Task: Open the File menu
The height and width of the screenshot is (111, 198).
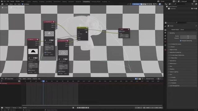Action: pyautogui.click(x=5, y=1)
